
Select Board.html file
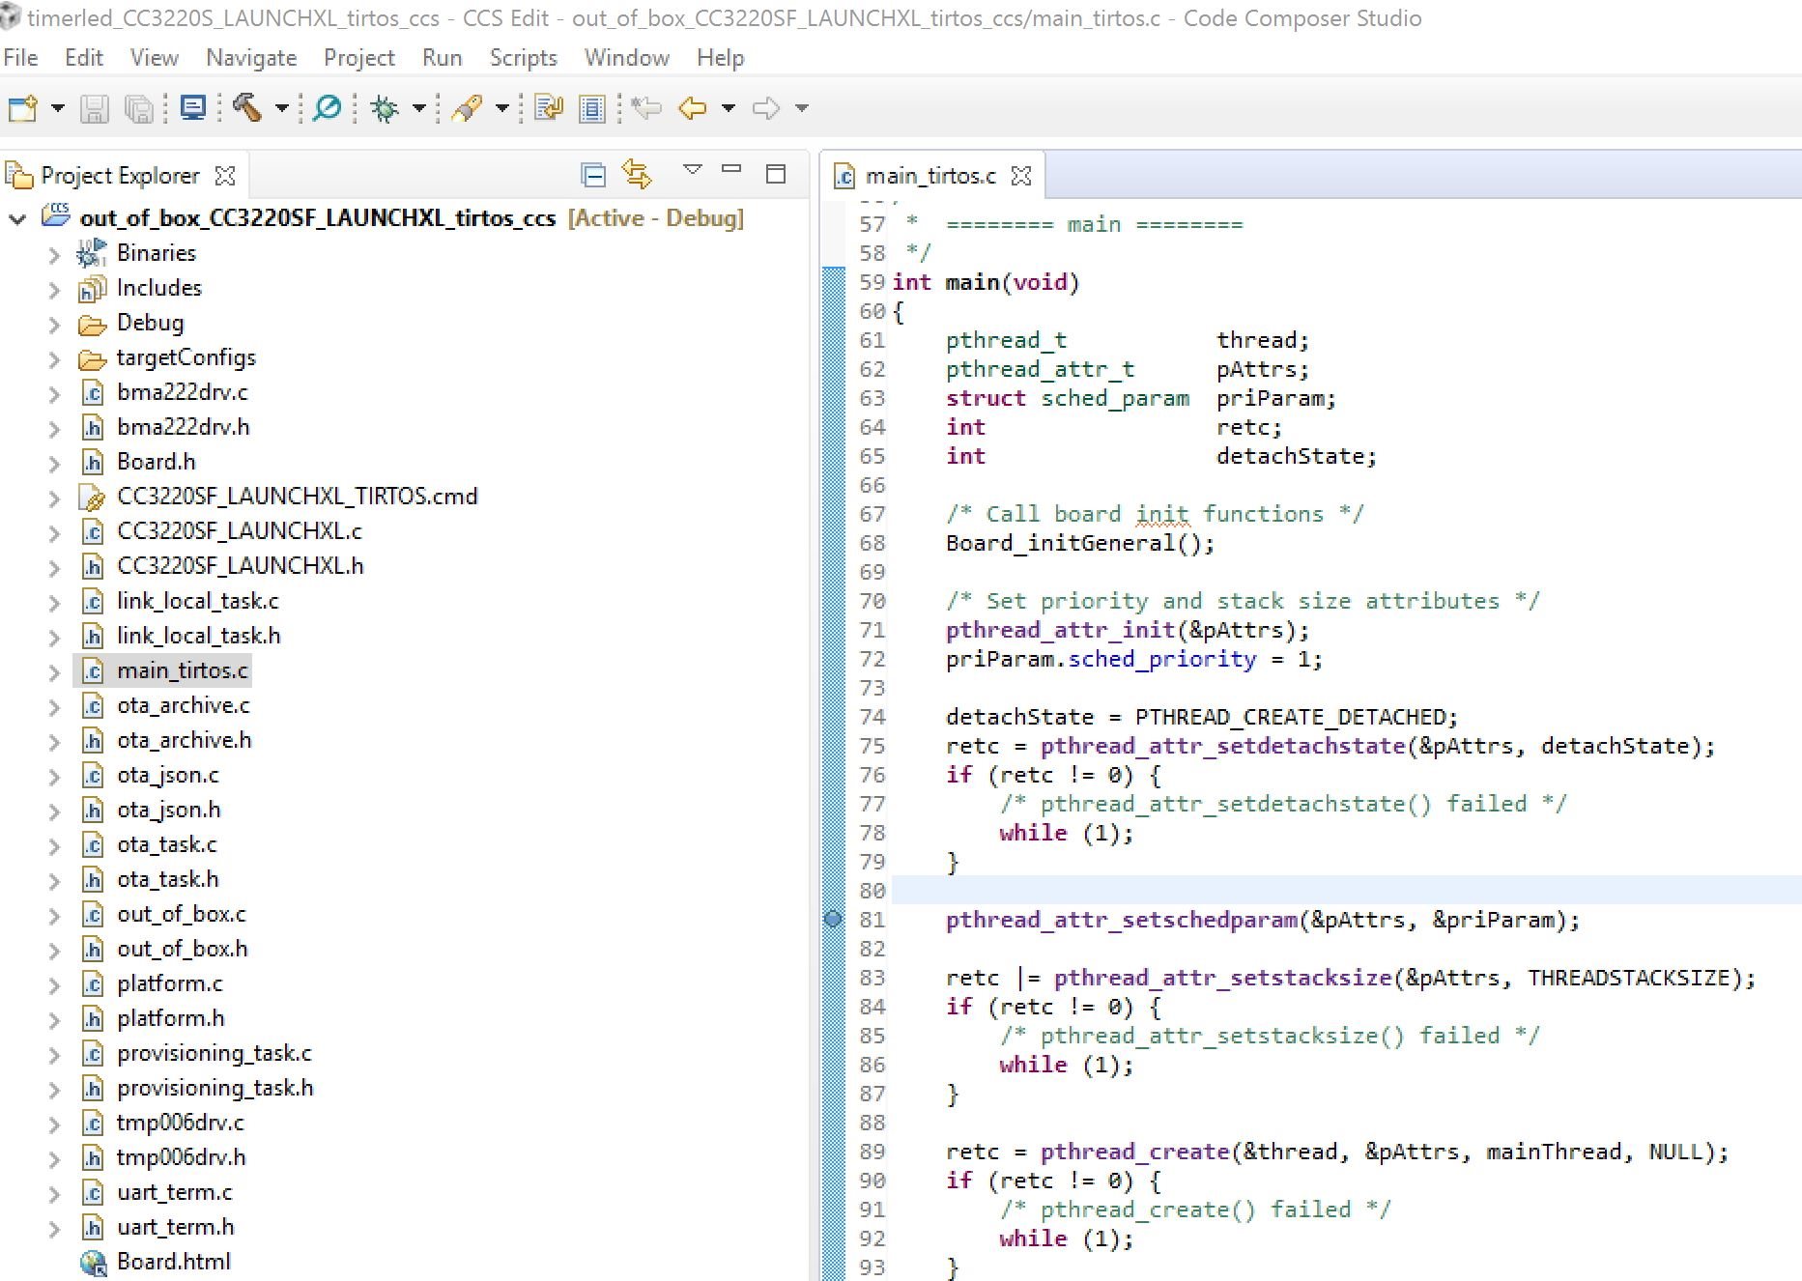click(x=173, y=1262)
